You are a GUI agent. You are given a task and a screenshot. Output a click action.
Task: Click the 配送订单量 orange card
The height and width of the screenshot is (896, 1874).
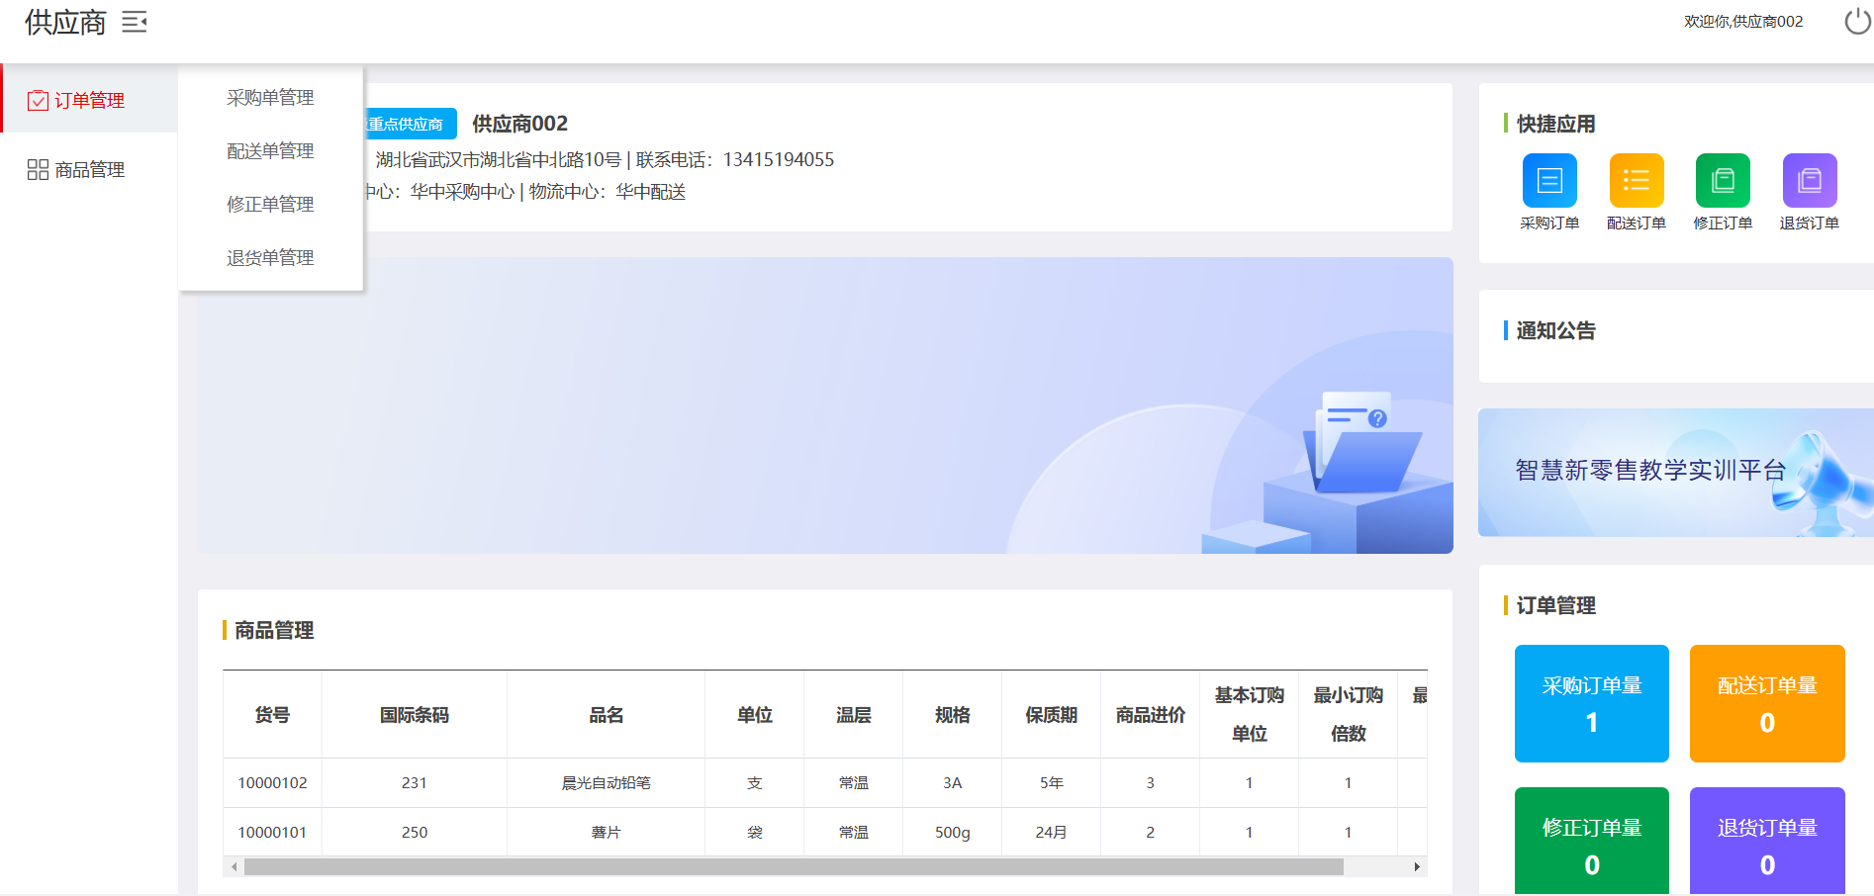[1766, 703]
